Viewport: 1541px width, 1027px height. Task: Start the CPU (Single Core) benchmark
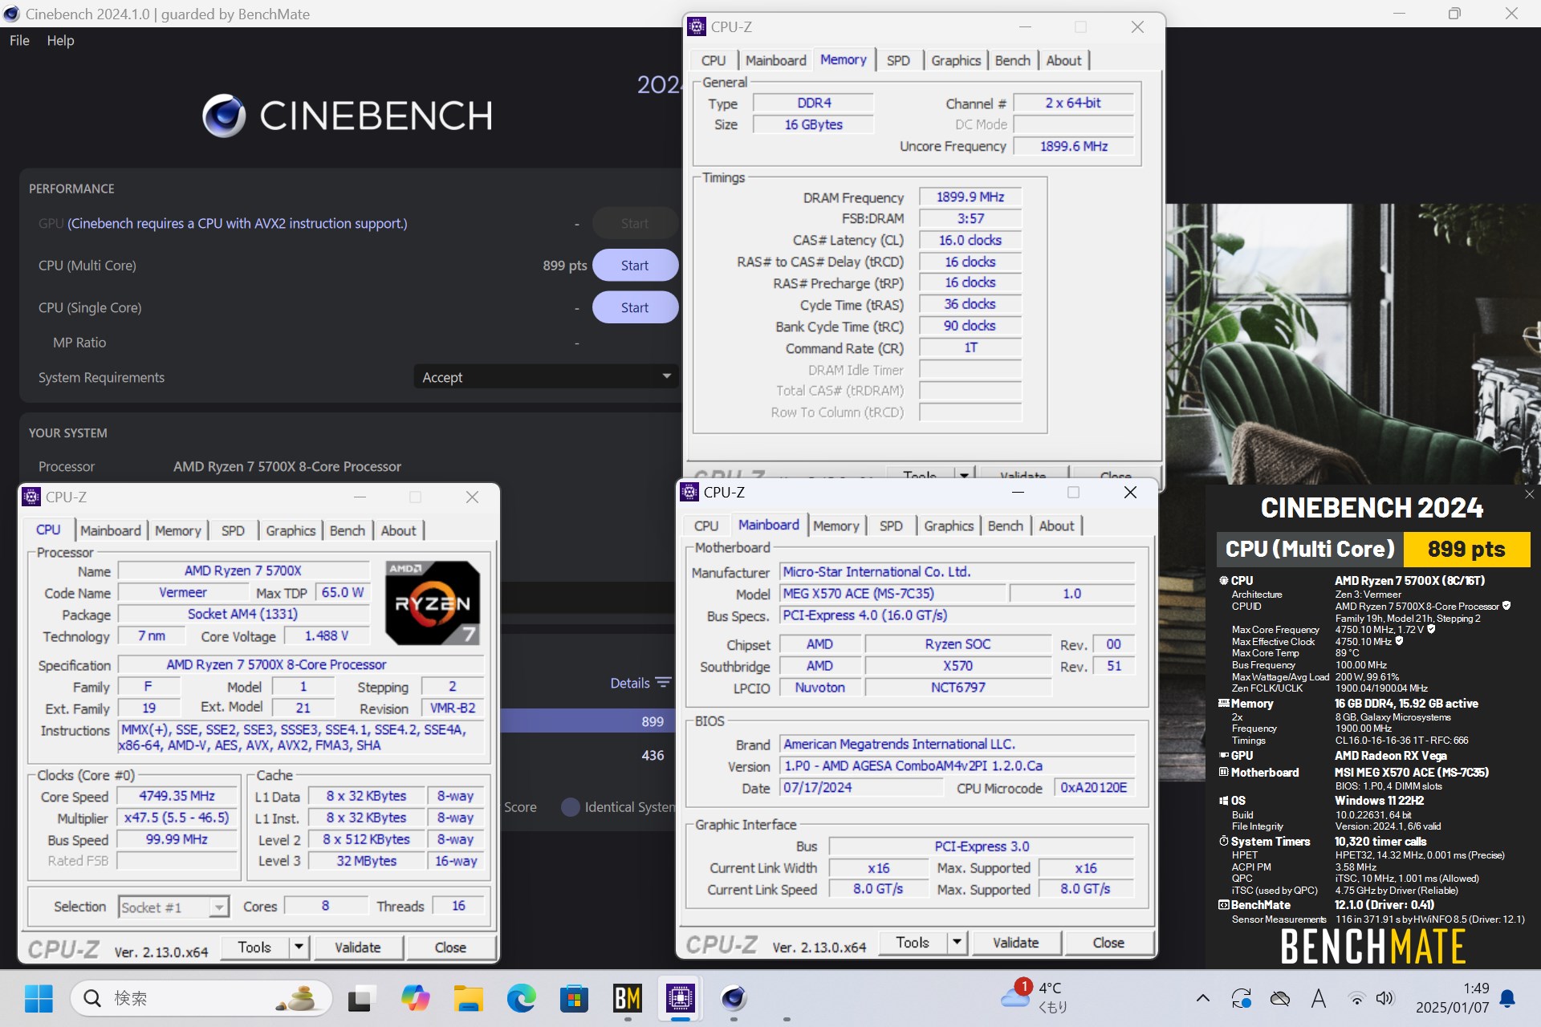[x=635, y=307]
